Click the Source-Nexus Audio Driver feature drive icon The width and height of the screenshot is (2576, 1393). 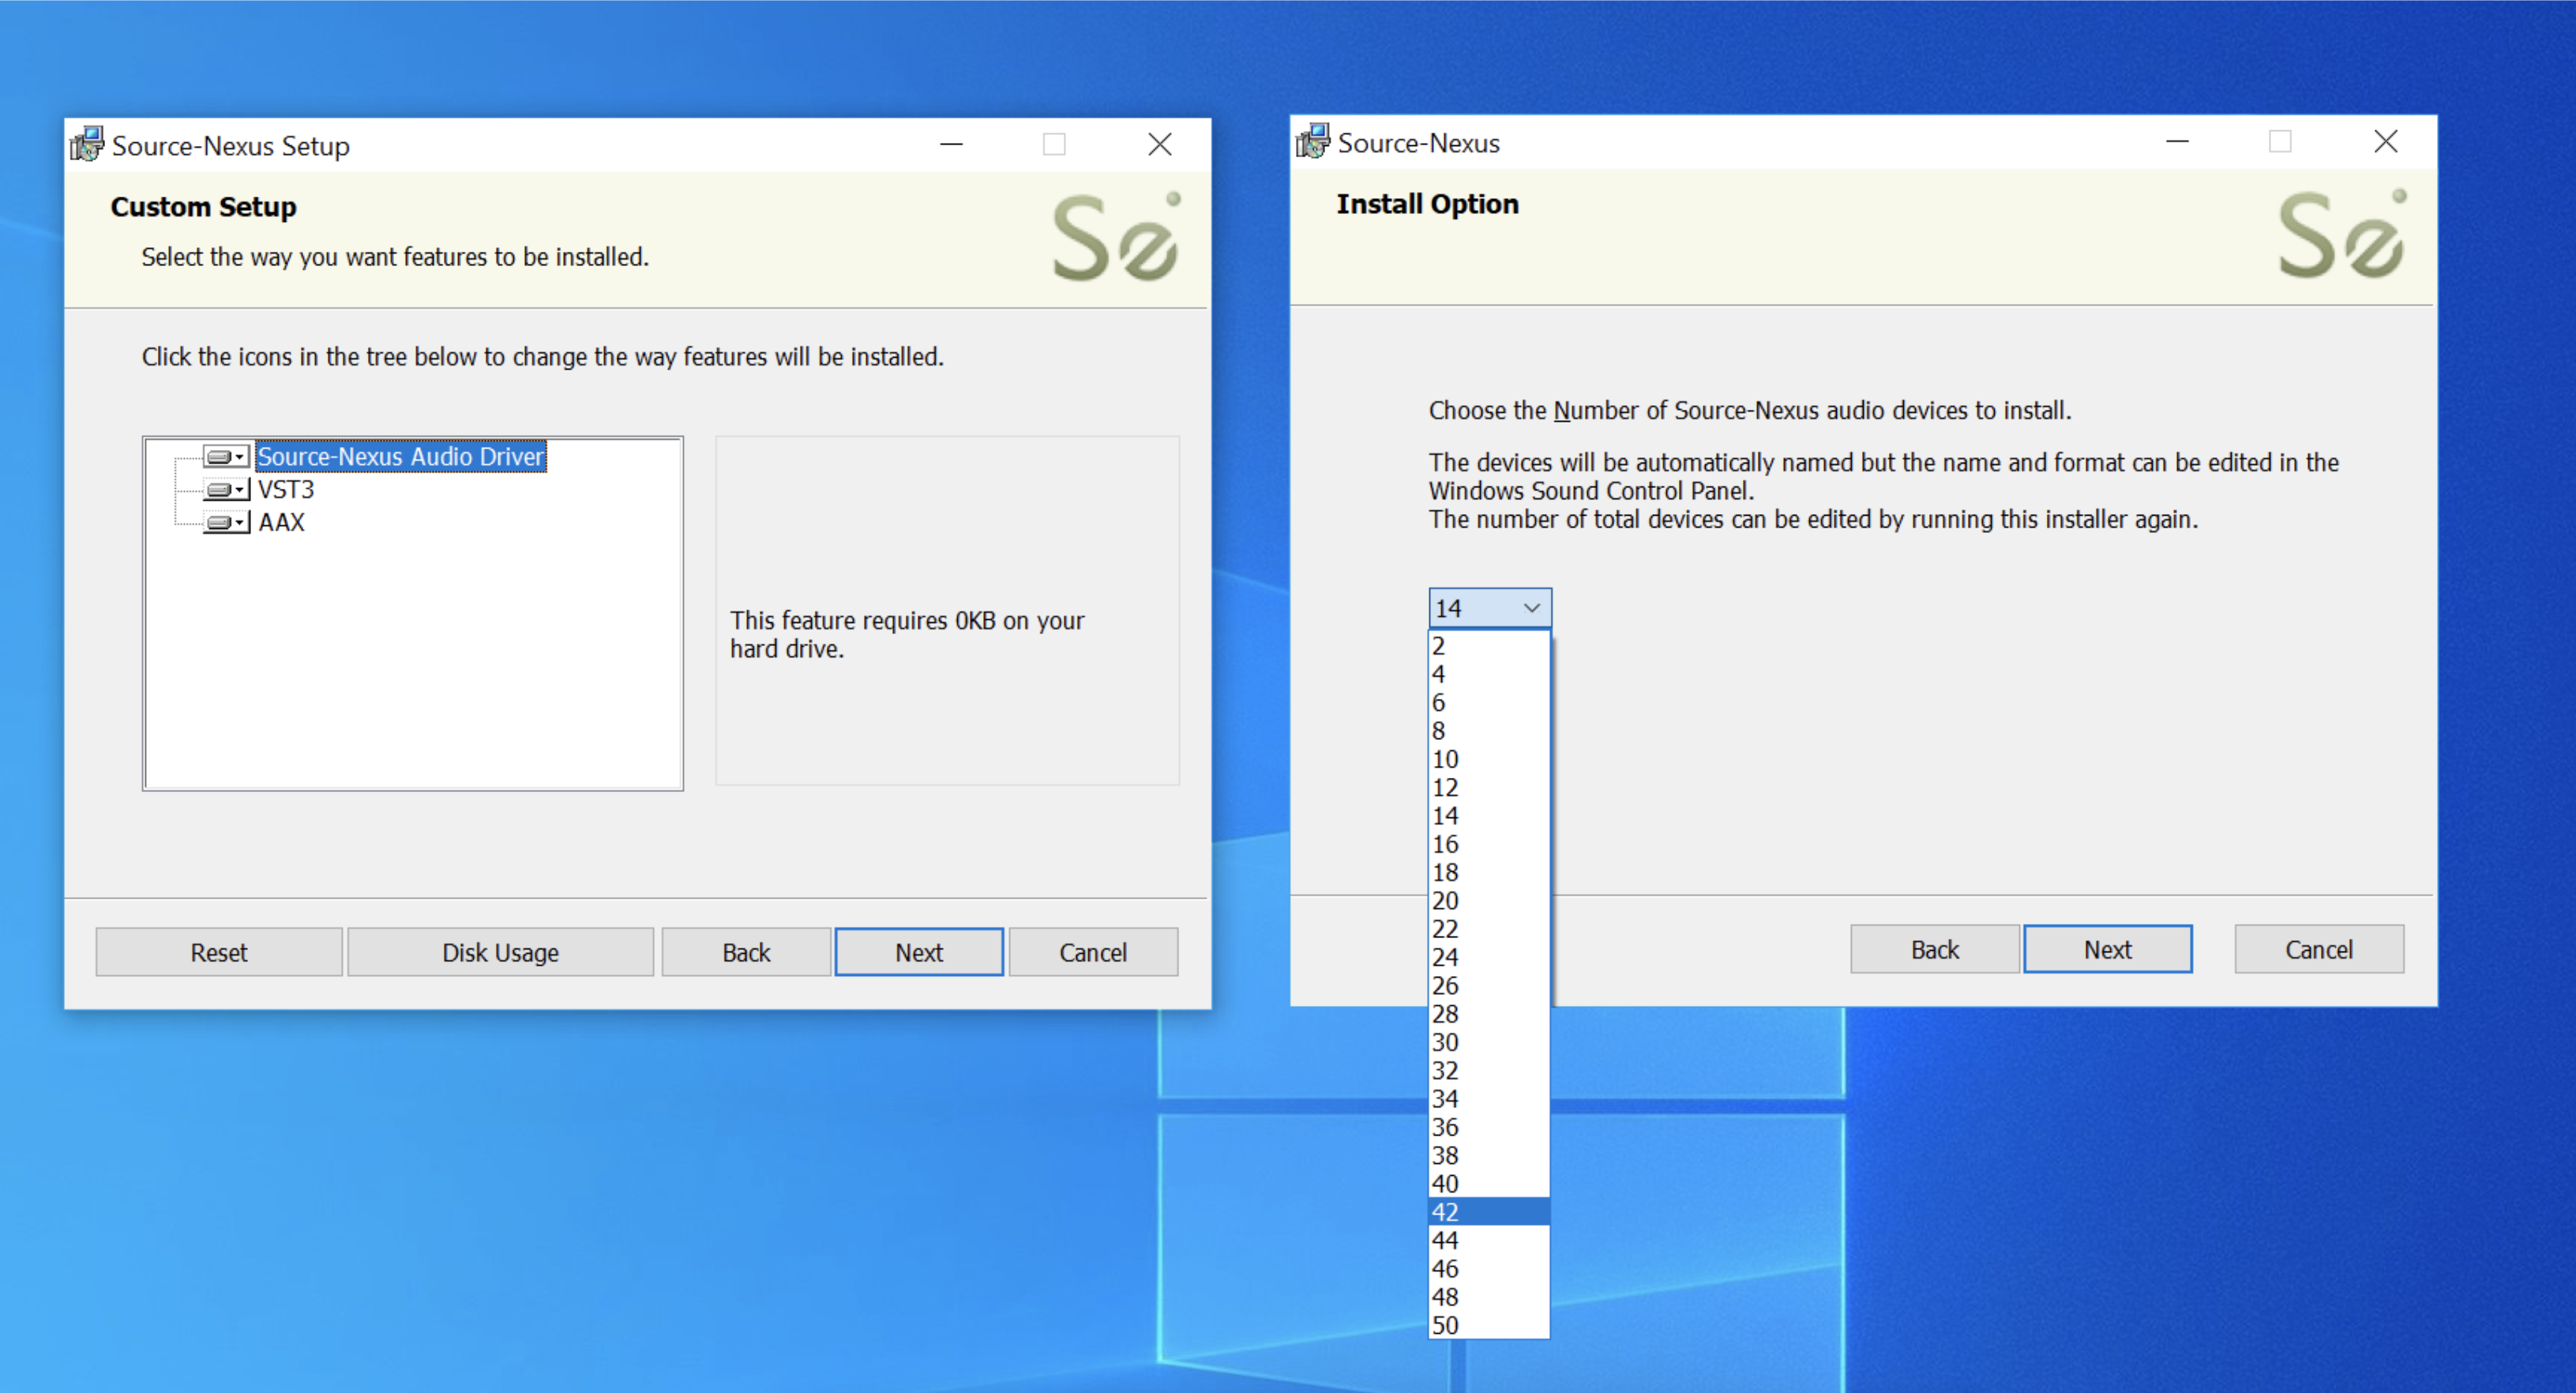pos(225,457)
